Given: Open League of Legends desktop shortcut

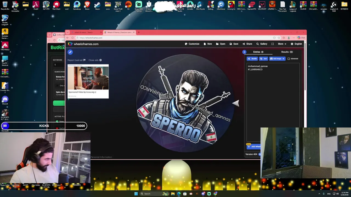Looking at the screenshot, I should pyautogui.click(x=293, y=6).
